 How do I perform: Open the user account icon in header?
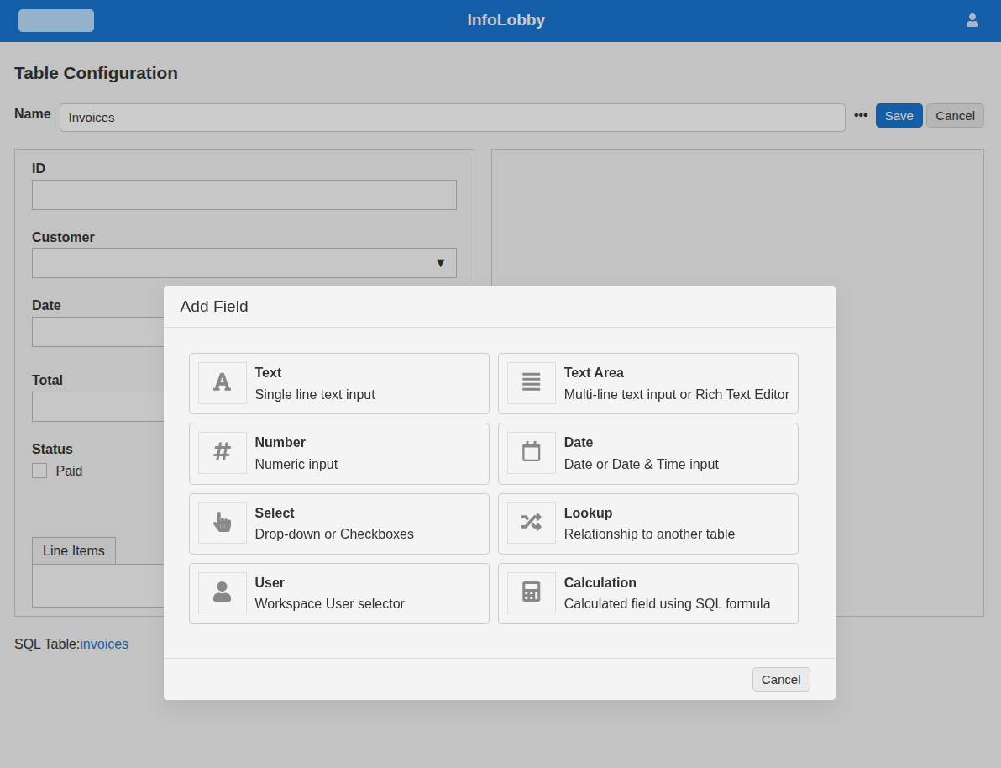(972, 20)
